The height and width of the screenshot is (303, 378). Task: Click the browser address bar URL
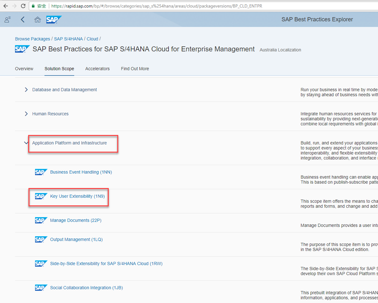pos(157,6)
